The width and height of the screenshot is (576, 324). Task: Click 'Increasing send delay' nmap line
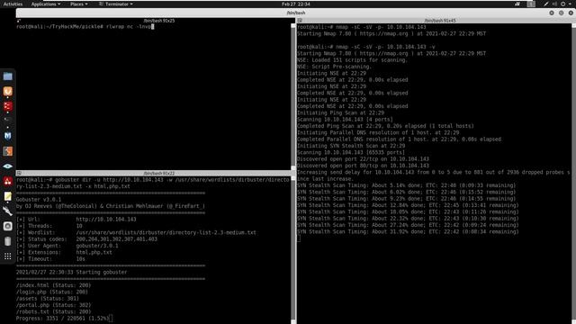pos(434,176)
